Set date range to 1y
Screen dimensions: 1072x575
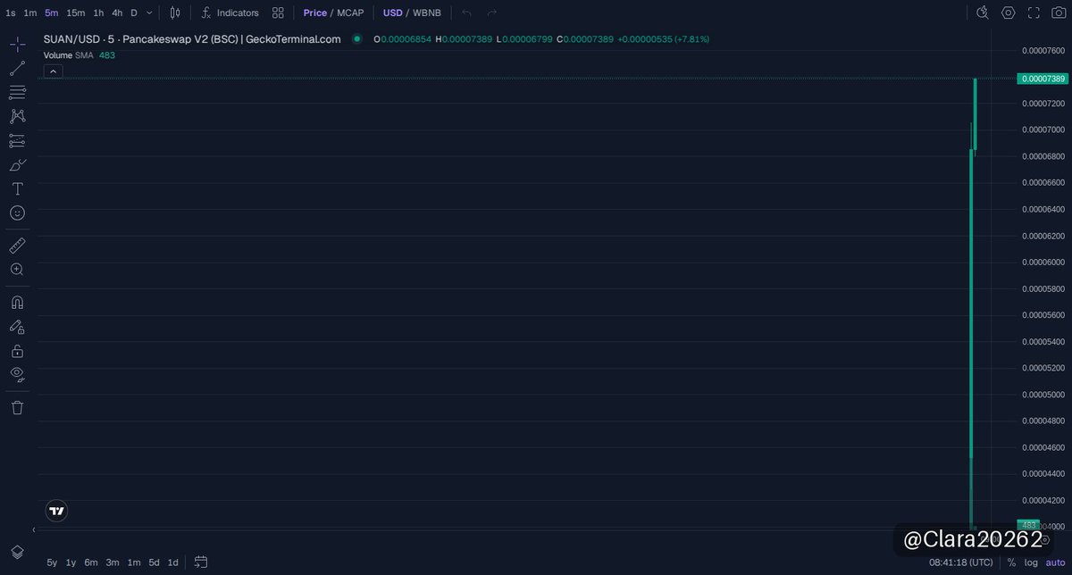click(x=71, y=562)
